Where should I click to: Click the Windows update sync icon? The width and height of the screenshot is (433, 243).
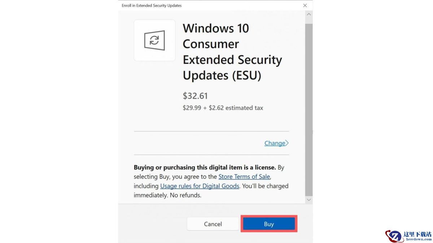pos(154,40)
